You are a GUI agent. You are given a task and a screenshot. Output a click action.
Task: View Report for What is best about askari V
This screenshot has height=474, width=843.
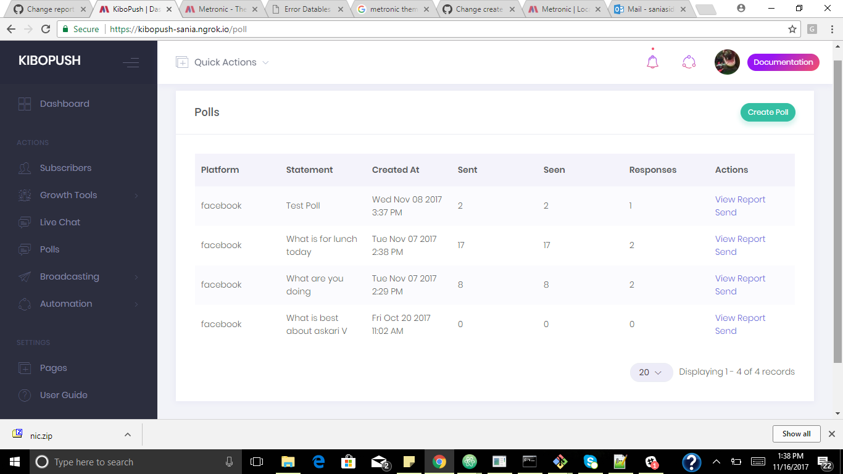740,318
